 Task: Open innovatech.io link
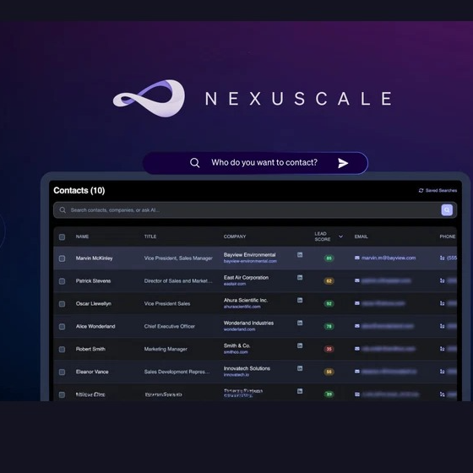point(236,375)
